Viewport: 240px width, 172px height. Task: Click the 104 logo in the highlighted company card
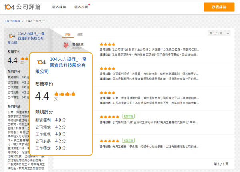(x=41, y=62)
